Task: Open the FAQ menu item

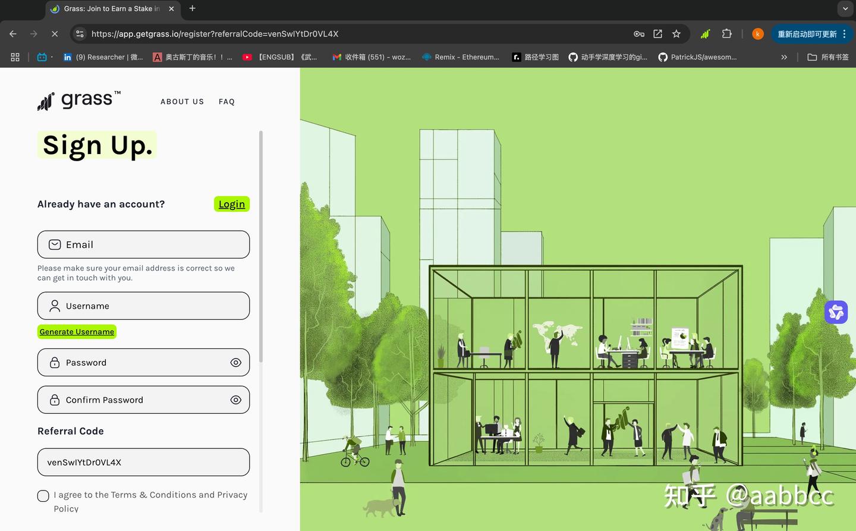Action: point(226,102)
